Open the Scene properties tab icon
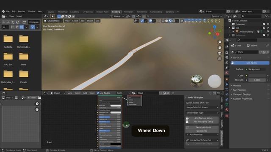The height and width of the screenshot is (152, 271). pyautogui.click(x=227, y=68)
